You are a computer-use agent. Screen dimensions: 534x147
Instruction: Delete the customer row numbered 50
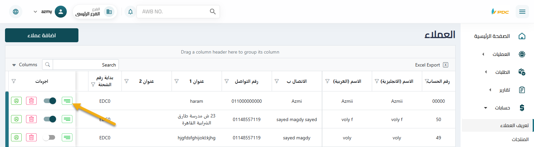coord(31,119)
